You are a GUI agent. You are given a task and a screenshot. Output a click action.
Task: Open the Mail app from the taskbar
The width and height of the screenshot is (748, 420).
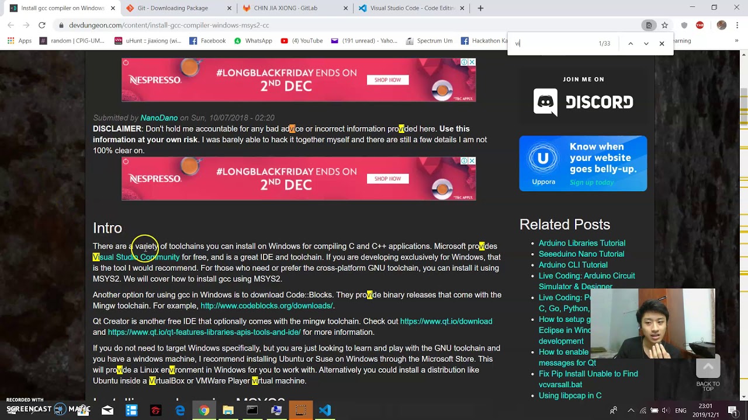tap(108, 411)
